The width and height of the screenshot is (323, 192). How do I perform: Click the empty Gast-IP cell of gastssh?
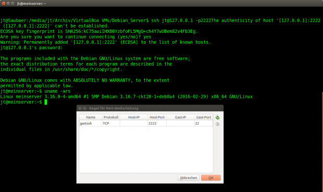click(180, 123)
